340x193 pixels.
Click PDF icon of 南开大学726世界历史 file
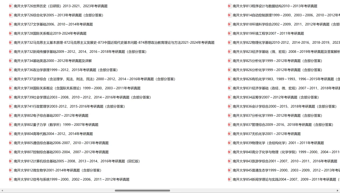click(11, 6)
